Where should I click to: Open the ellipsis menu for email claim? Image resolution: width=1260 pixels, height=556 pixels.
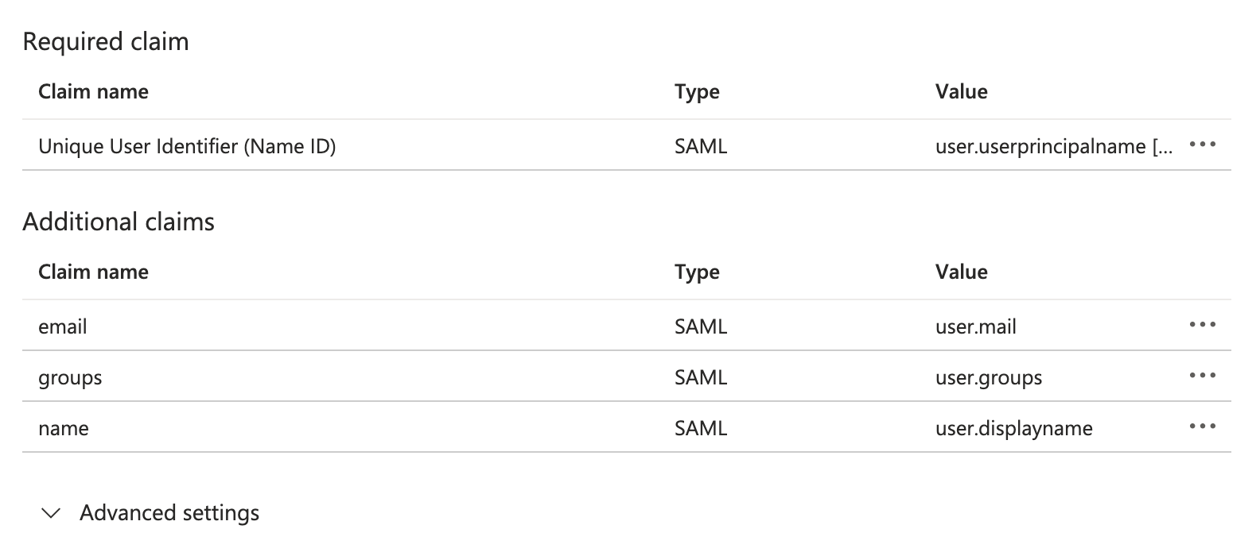click(x=1202, y=326)
